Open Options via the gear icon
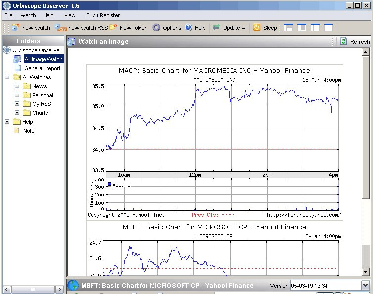The height and width of the screenshot is (294, 373). click(156, 28)
